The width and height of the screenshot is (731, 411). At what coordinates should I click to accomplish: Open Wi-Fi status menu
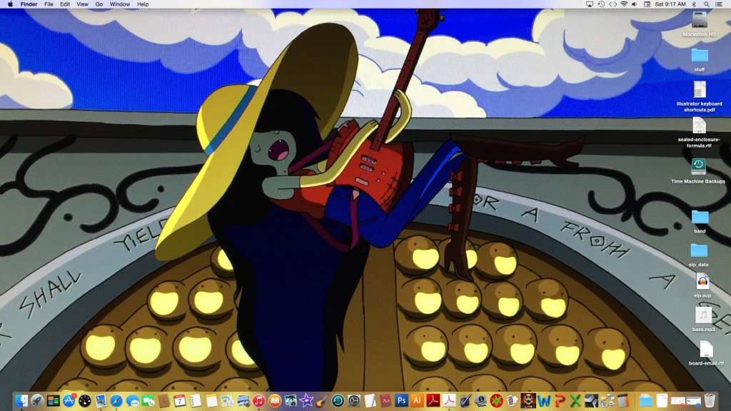point(624,4)
